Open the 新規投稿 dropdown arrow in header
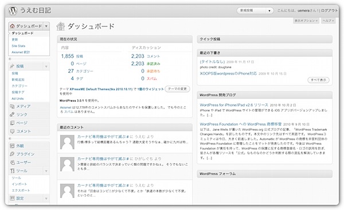The image size is (344, 210). click(x=269, y=10)
